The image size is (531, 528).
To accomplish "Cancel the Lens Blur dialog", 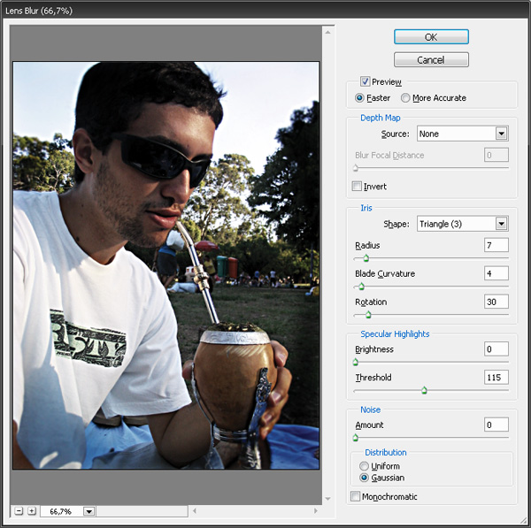I will click(x=431, y=60).
